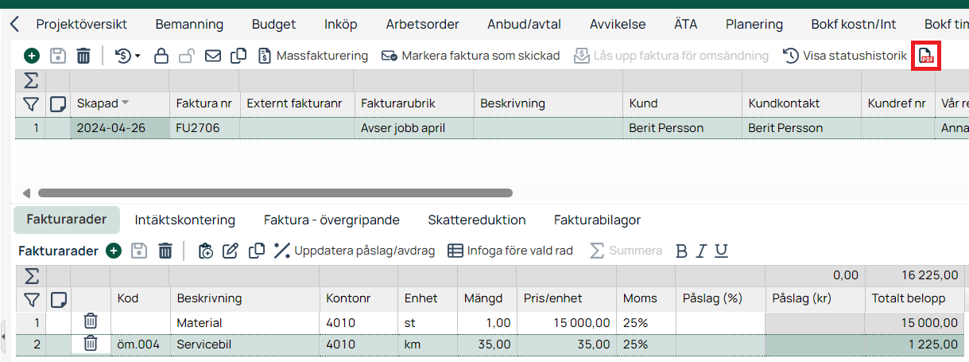Toggle bold formatting for invoice row

coord(680,251)
